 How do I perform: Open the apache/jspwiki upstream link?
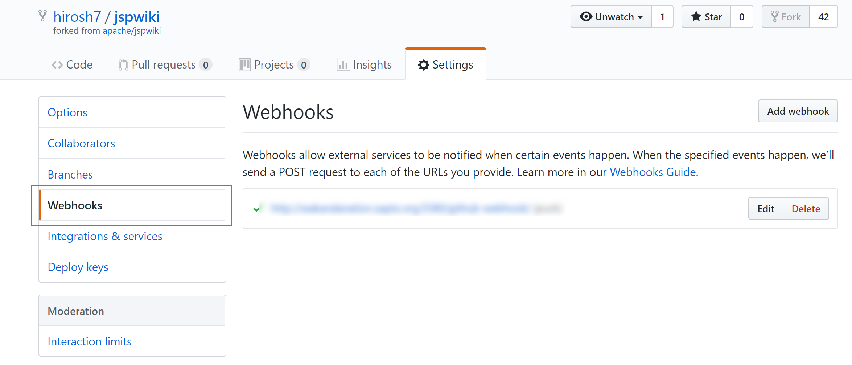point(132,31)
